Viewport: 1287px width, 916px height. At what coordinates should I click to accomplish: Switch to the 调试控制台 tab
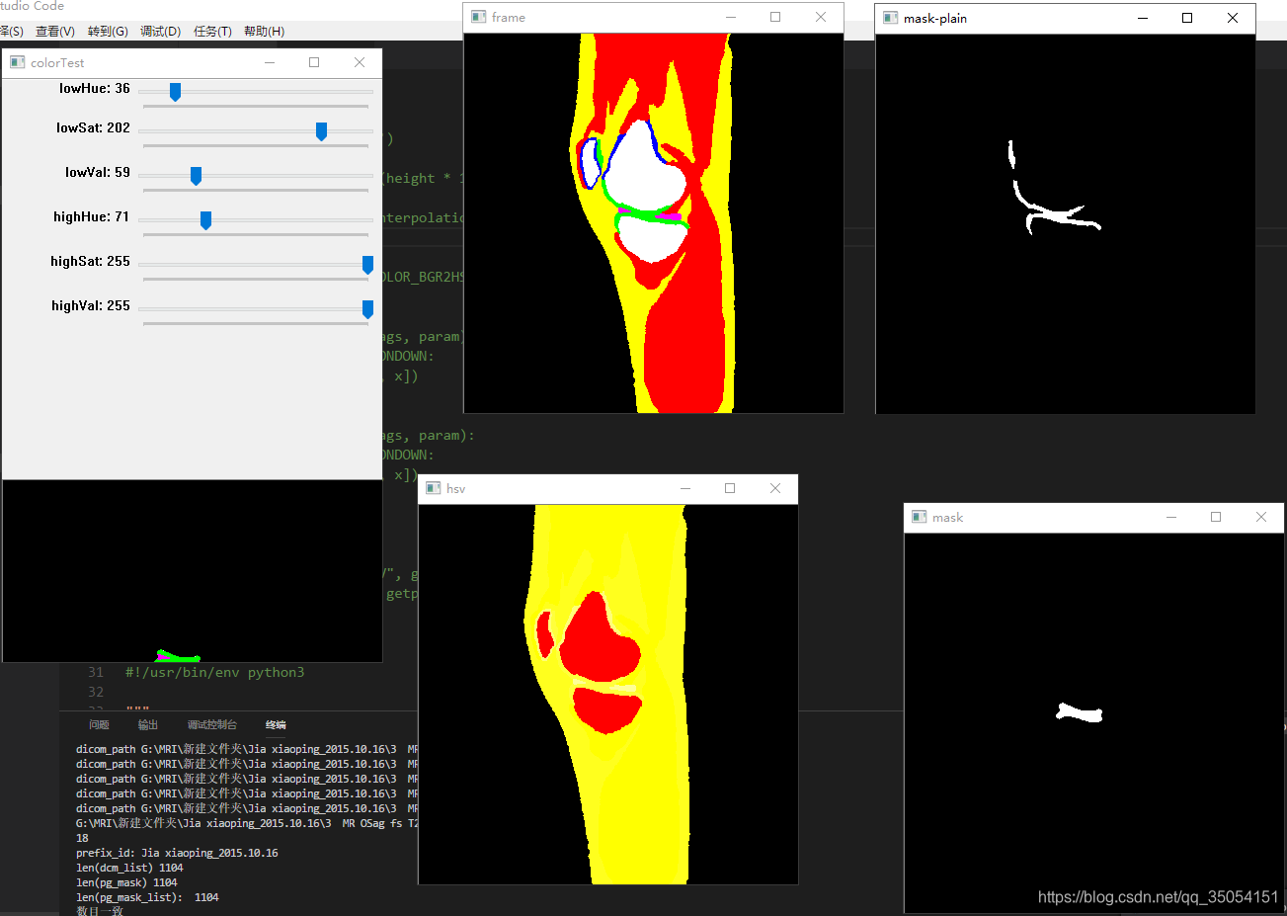(x=211, y=724)
